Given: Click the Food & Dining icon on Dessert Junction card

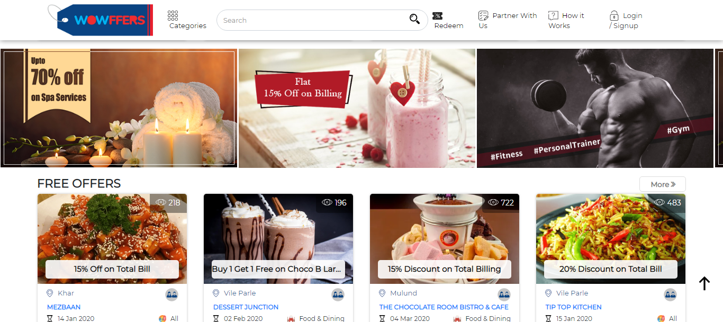Looking at the screenshot, I should tap(291, 318).
